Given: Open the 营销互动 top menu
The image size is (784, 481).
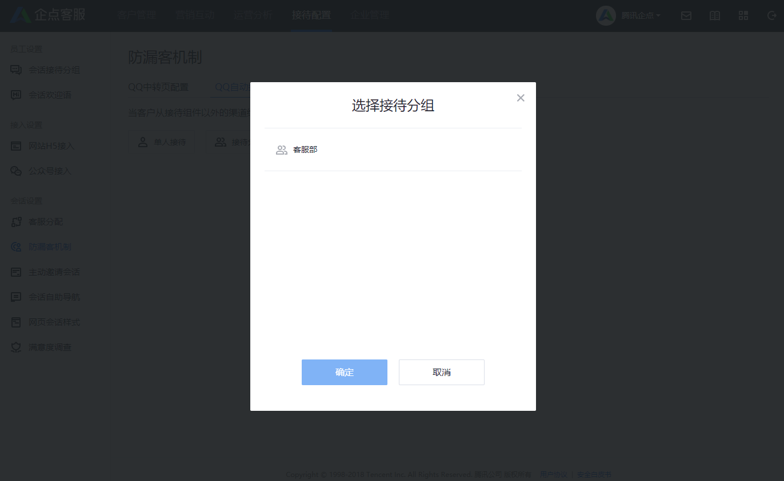Looking at the screenshot, I should [195, 15].
